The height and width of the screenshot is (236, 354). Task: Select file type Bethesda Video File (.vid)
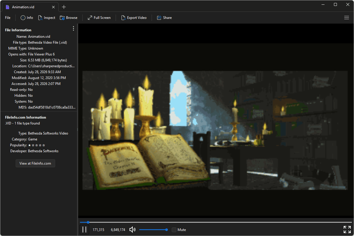click(x=47, y=42)
